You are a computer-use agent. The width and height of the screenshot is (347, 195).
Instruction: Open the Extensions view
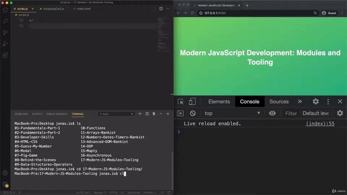[x=5, y=55]
